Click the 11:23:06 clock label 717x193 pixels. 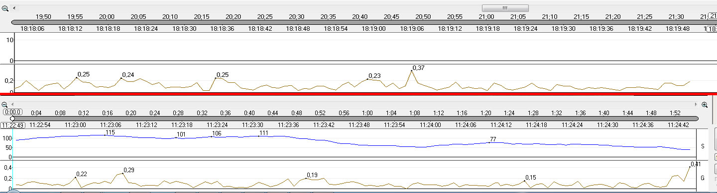coord(111,125)
